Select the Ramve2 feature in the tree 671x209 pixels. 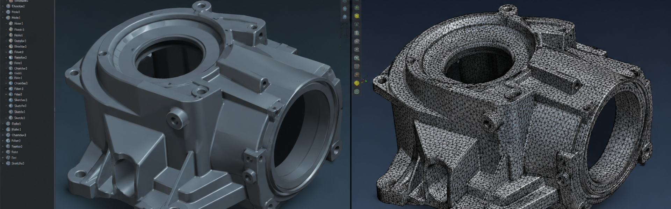coord(20,57)
